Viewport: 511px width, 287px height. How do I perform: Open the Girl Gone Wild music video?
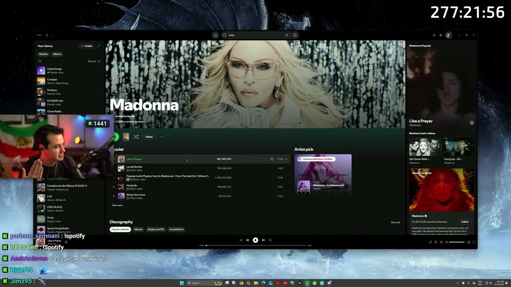[425, 151]
